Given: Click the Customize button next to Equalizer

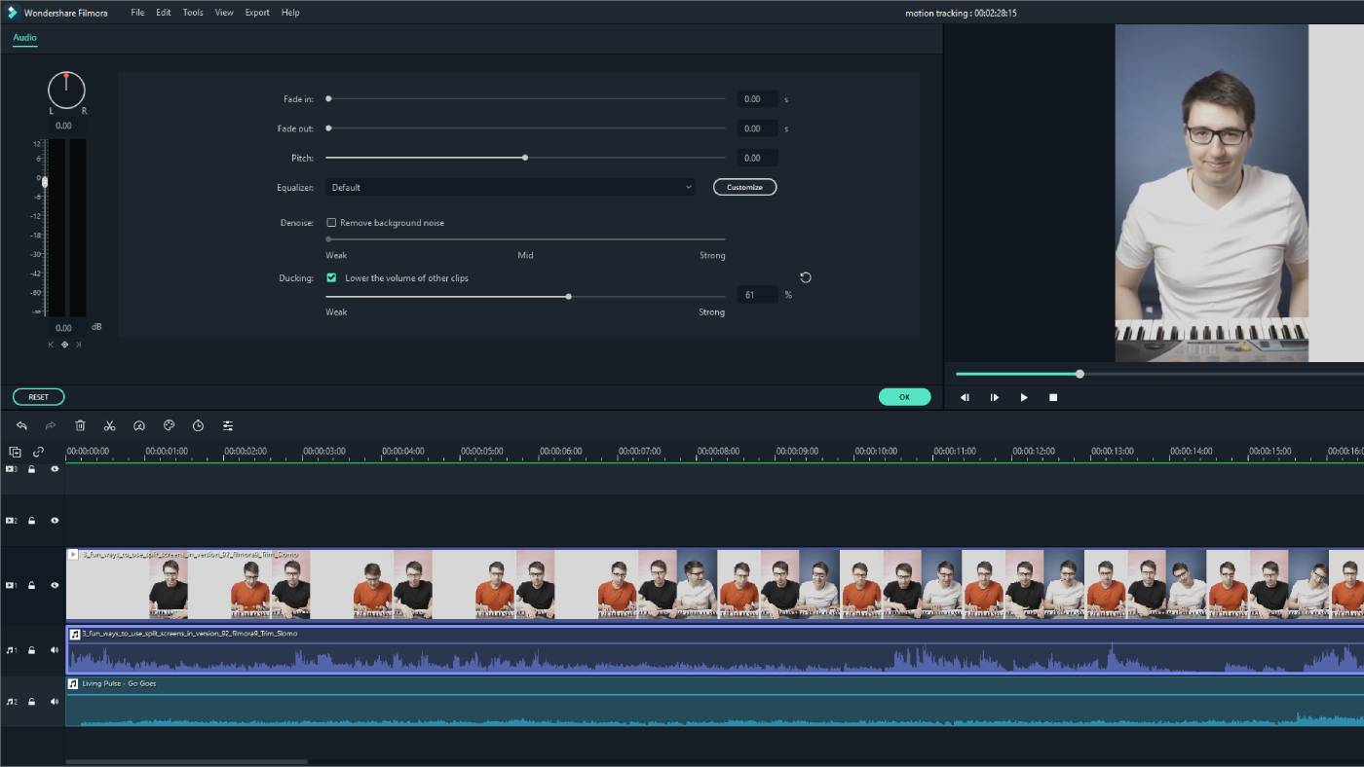Looking at the screenshot, I should [x=744, y=186].
